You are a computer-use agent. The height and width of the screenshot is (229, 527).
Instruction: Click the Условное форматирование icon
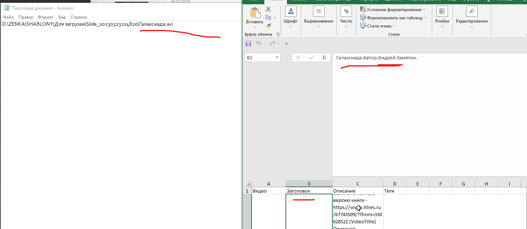pos(363,10)
